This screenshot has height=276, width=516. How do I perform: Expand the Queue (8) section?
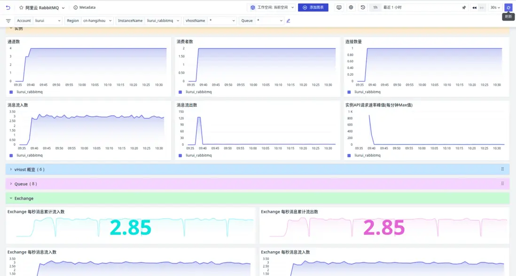pos(258,184)
